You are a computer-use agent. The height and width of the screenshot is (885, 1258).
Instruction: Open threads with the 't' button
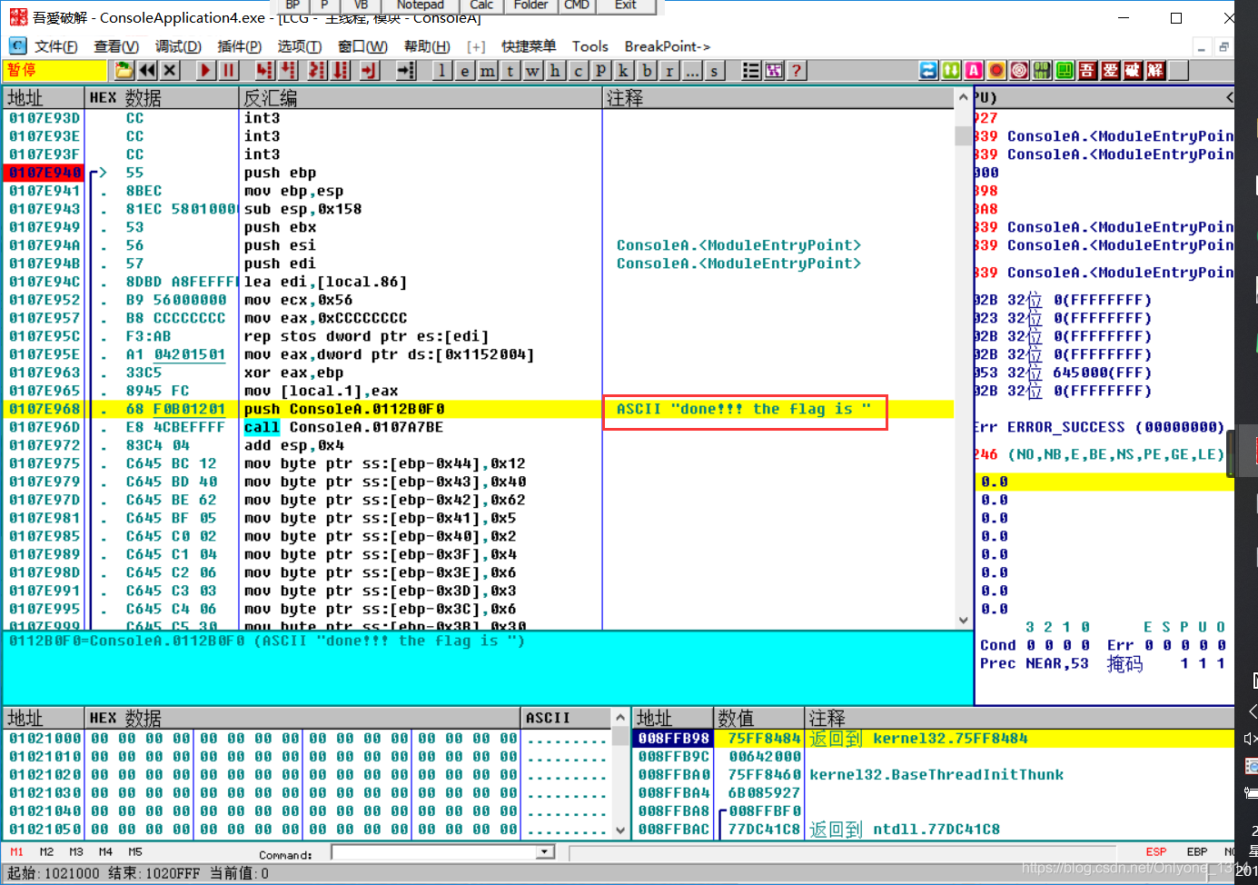coord(510,70)
